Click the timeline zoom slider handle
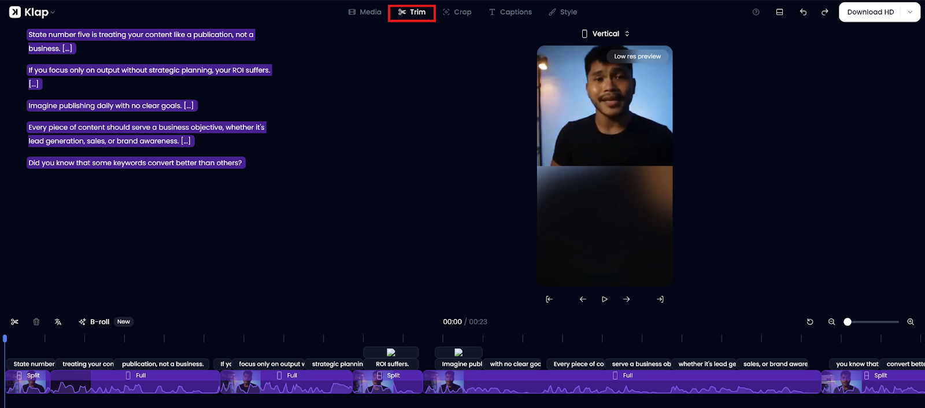 click(848, 322)
